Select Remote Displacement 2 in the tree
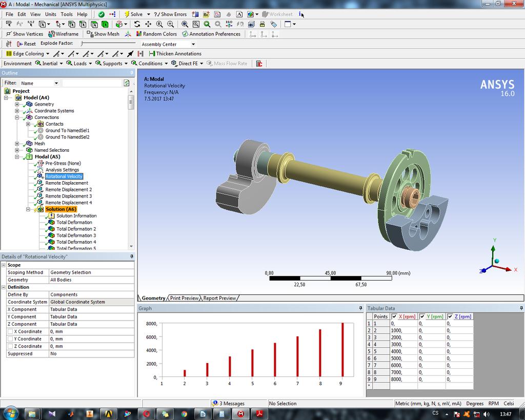Viewport: 525px width, 420px height. (69, 190)
